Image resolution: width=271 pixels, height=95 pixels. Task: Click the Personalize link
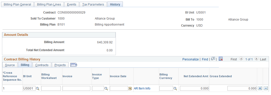point(190,59)
